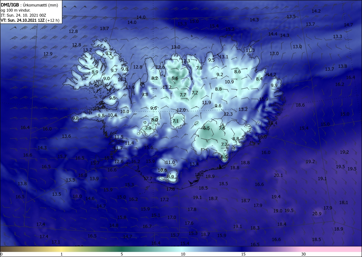The width and height of the screenshot is (362, 257).
Task: Click the '(+12 h)' forecast offset text
Action: pos(52,20)
